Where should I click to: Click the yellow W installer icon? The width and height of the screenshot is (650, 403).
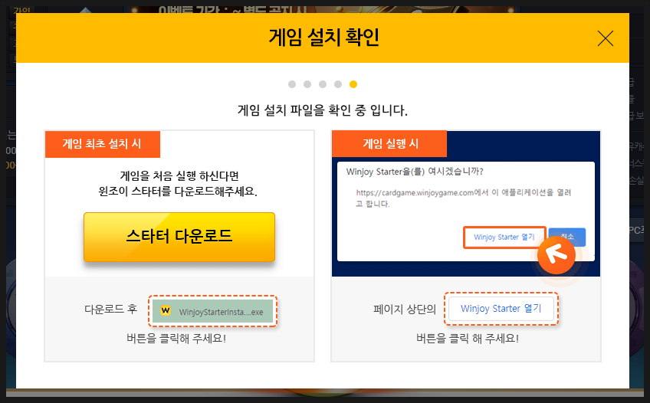click(x=166, y=310)
